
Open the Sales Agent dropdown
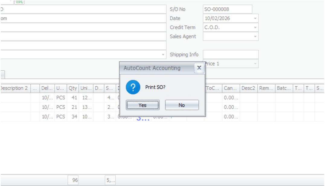point(255,37)
